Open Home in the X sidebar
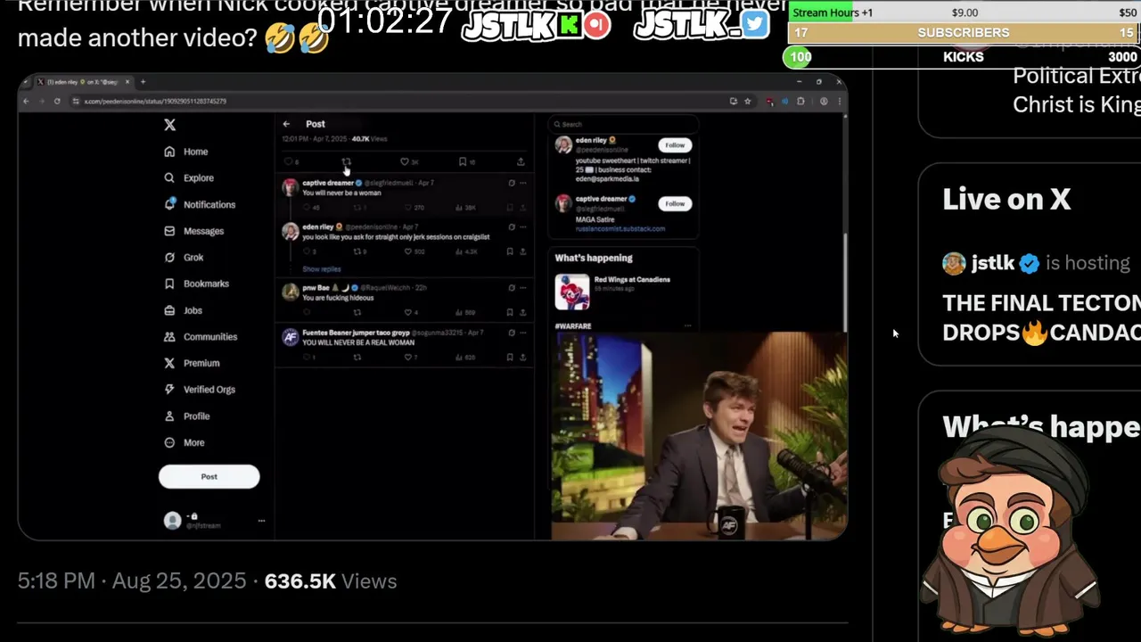Image resolution: width=1141 pixels, height=642 pixels. pyautogui.click(x=186, y=152)
